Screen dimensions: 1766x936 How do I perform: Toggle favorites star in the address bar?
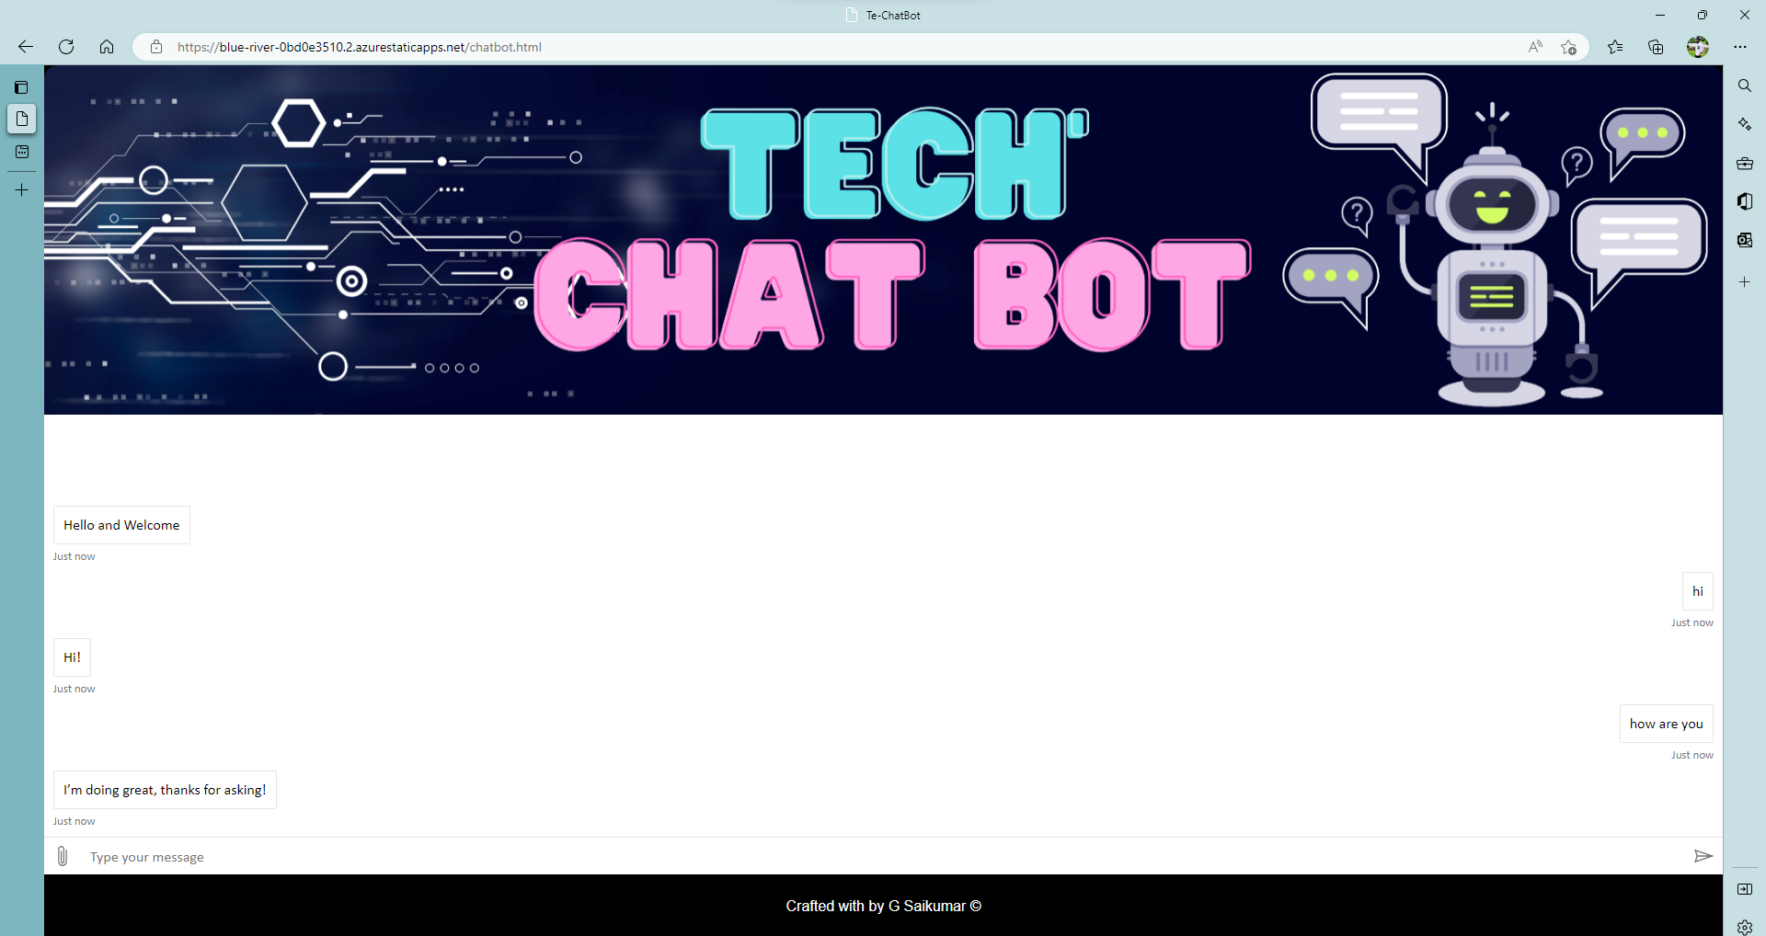(1568, 47)
